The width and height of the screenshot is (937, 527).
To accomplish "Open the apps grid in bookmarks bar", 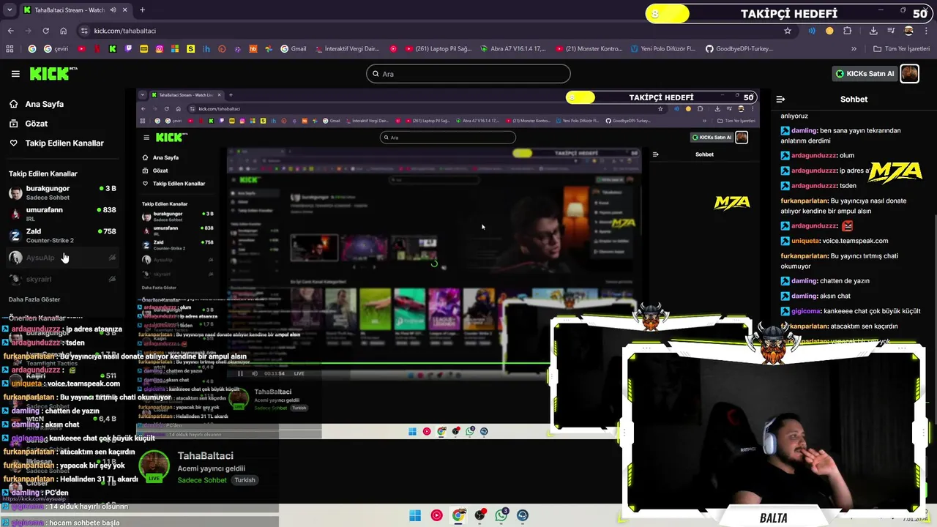I will tap(10, 49).
